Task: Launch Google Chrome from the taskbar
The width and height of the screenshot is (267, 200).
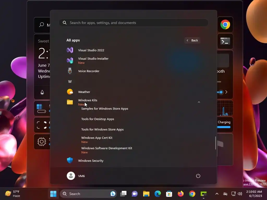Action: pos(192,194)
